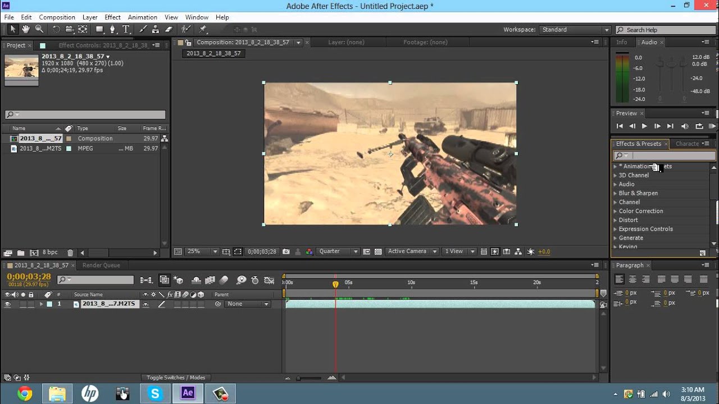Select the Rectangle shape tool
This screenshot has height=404, width=719.
point(99,29)
